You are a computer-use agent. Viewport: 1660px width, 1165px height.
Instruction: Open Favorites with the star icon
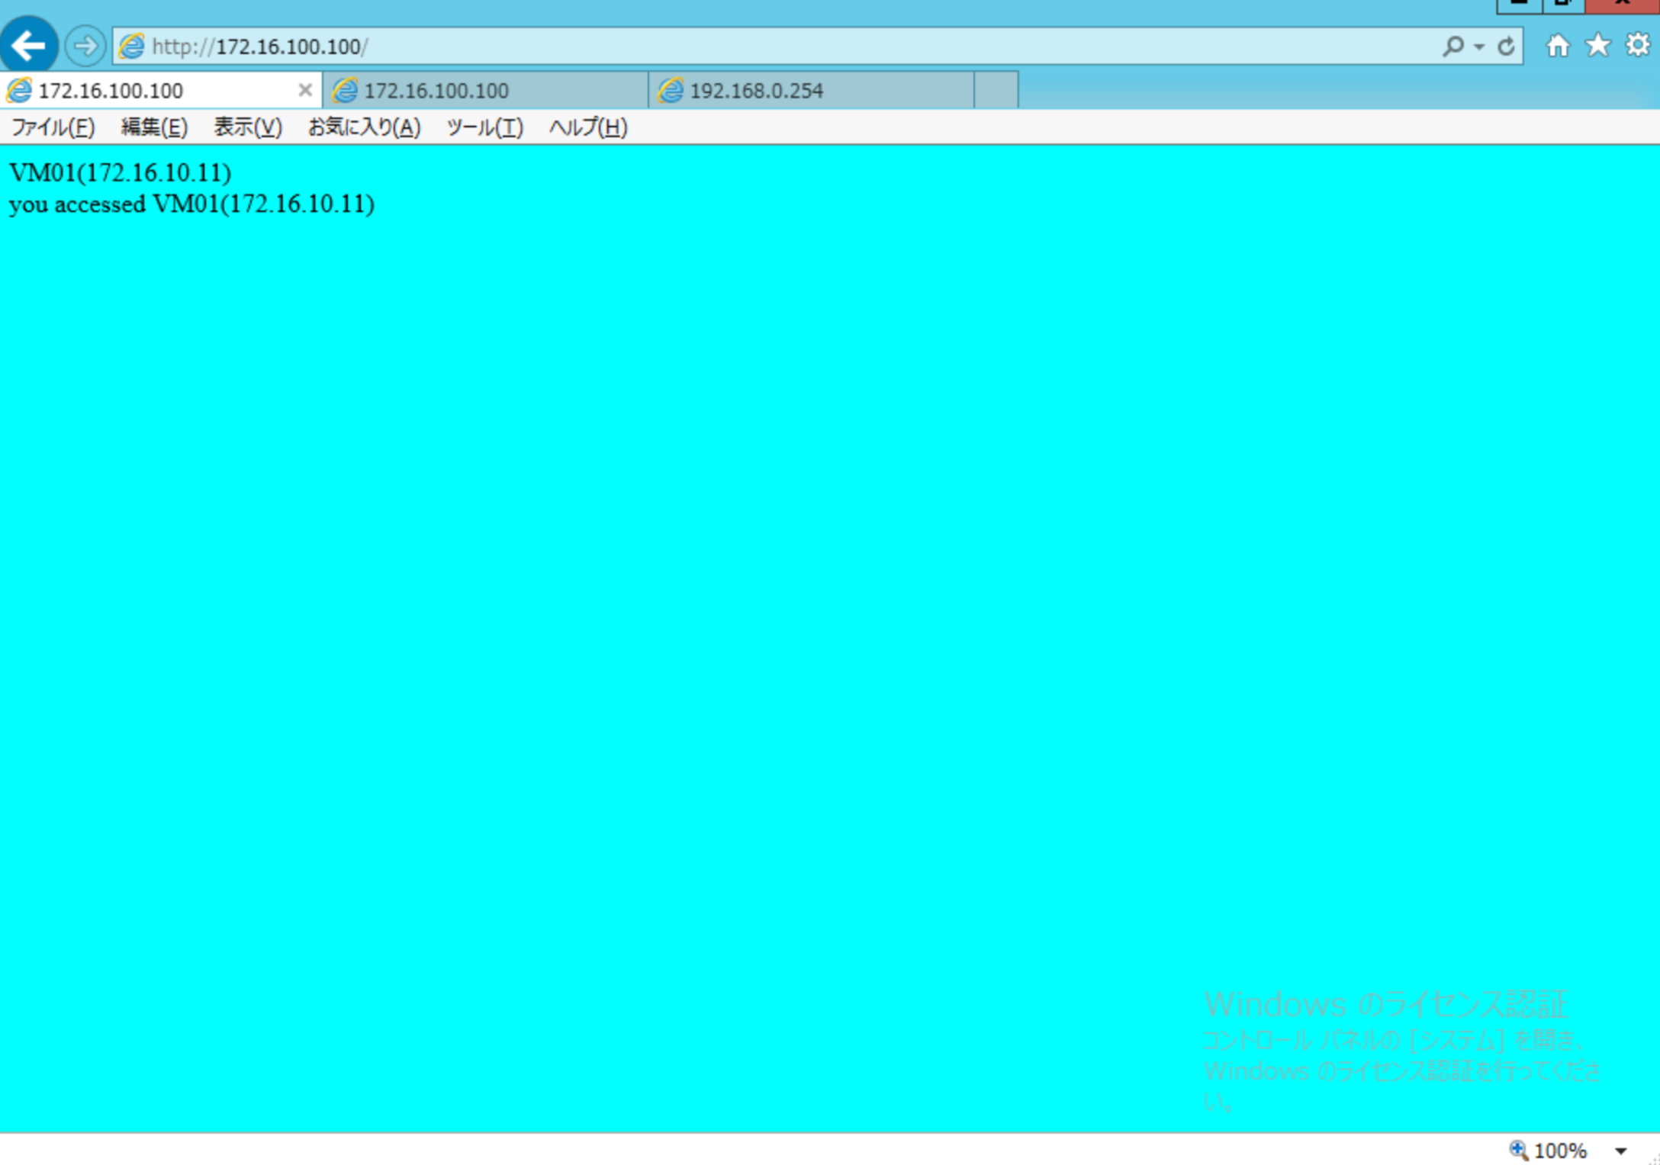(1597, 45)
